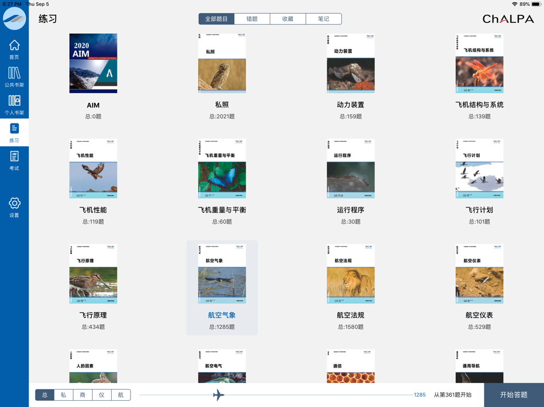Switch to 全部题目 tab

click(216, 19)
